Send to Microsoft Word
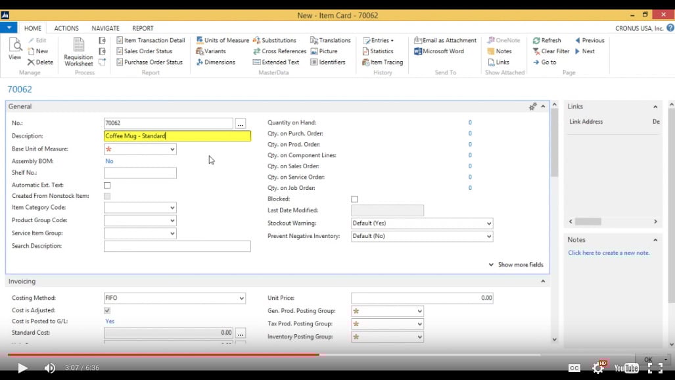Image resolution: width=675 pixels, height=380 pixels. tap(439, 51)
